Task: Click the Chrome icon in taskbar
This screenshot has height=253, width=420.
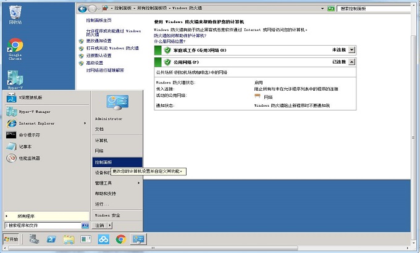Action: pos(121,239)
